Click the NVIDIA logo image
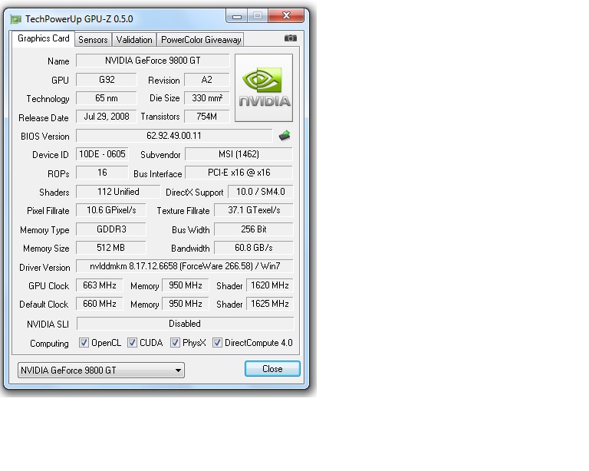 (264, 87)
